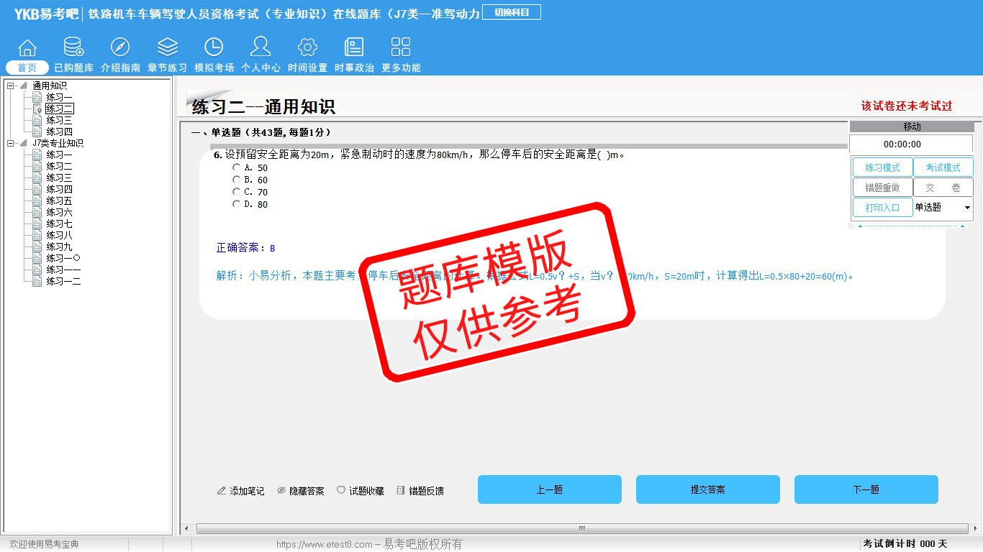The width and height of the screenshot is (983, 552).
Task: Open the 打印入口 print entry
Action: 882,208
